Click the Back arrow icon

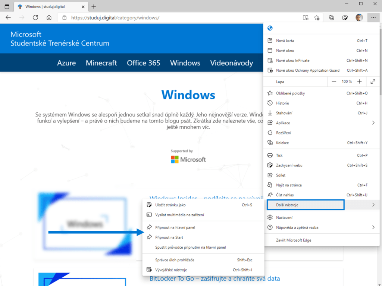coord(8,18)
